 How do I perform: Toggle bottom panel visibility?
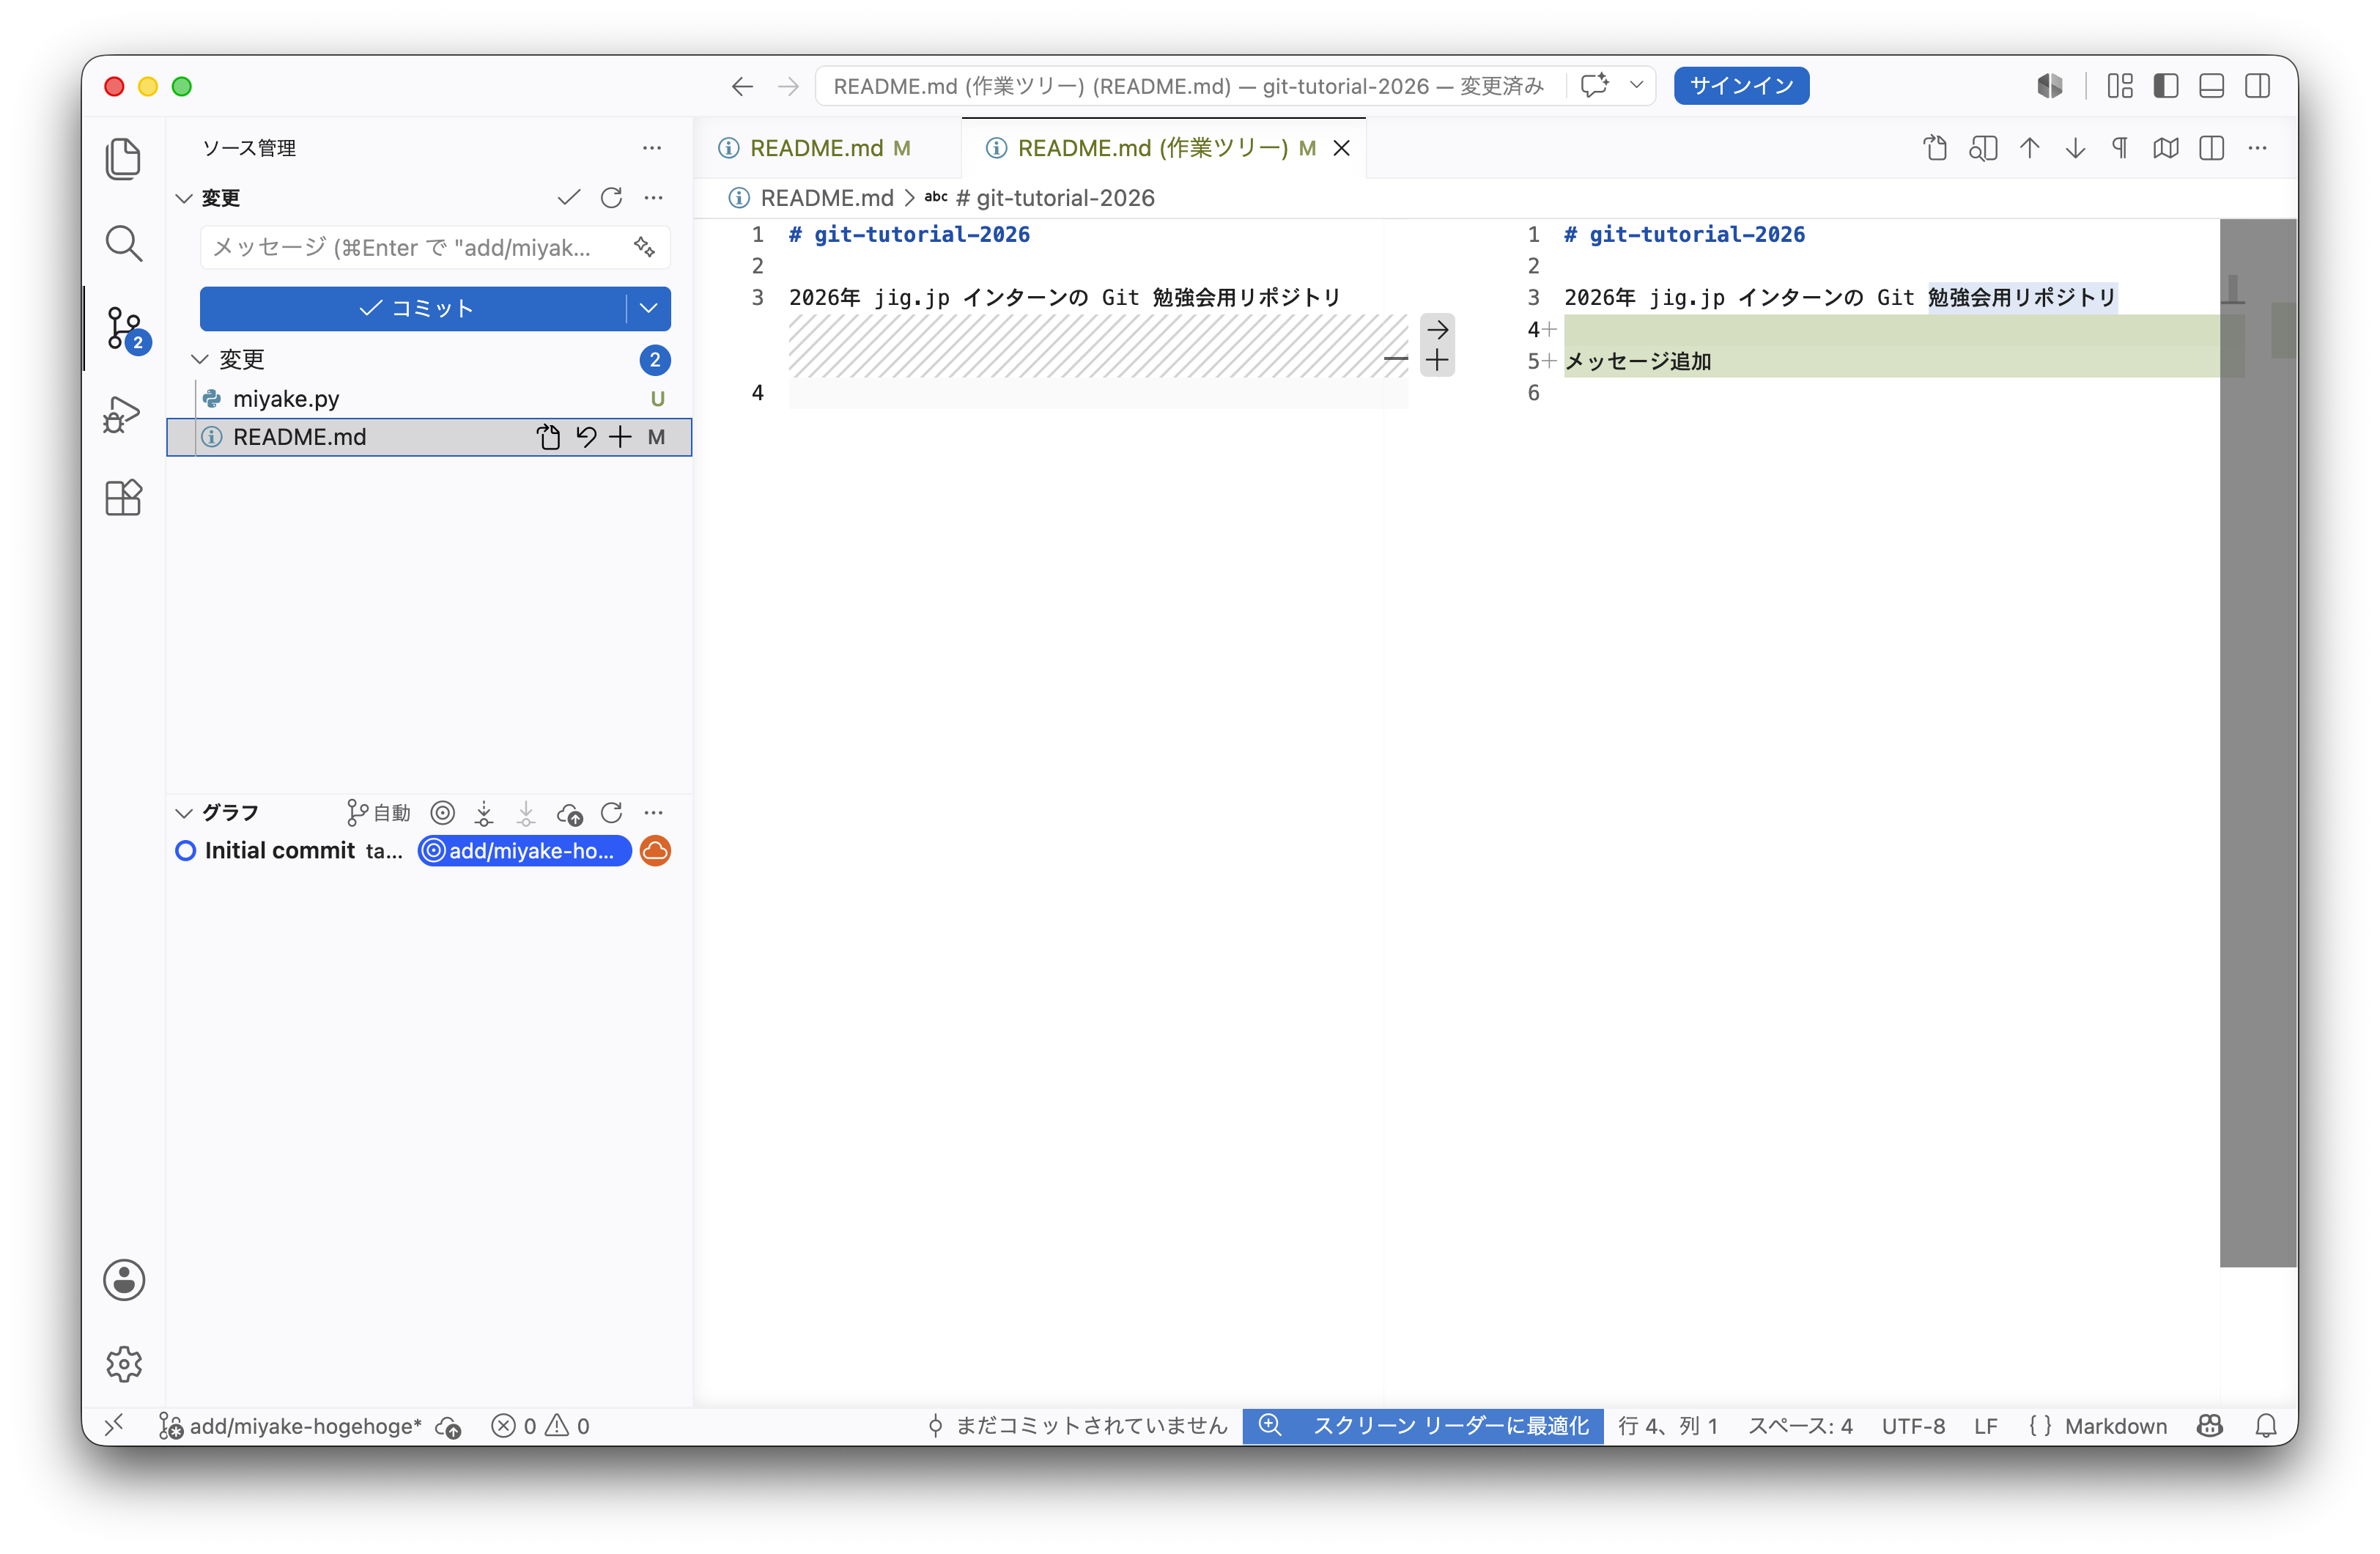point(2212,86)
